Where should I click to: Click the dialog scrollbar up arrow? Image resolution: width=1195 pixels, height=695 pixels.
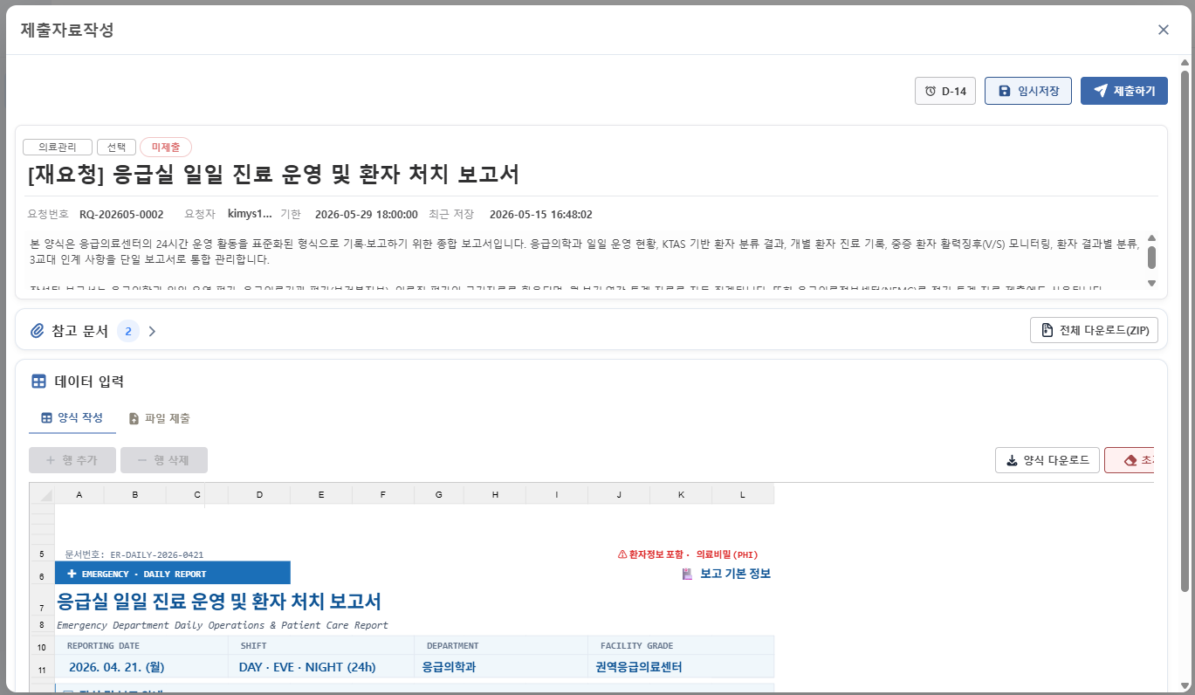pos(1185,63)
